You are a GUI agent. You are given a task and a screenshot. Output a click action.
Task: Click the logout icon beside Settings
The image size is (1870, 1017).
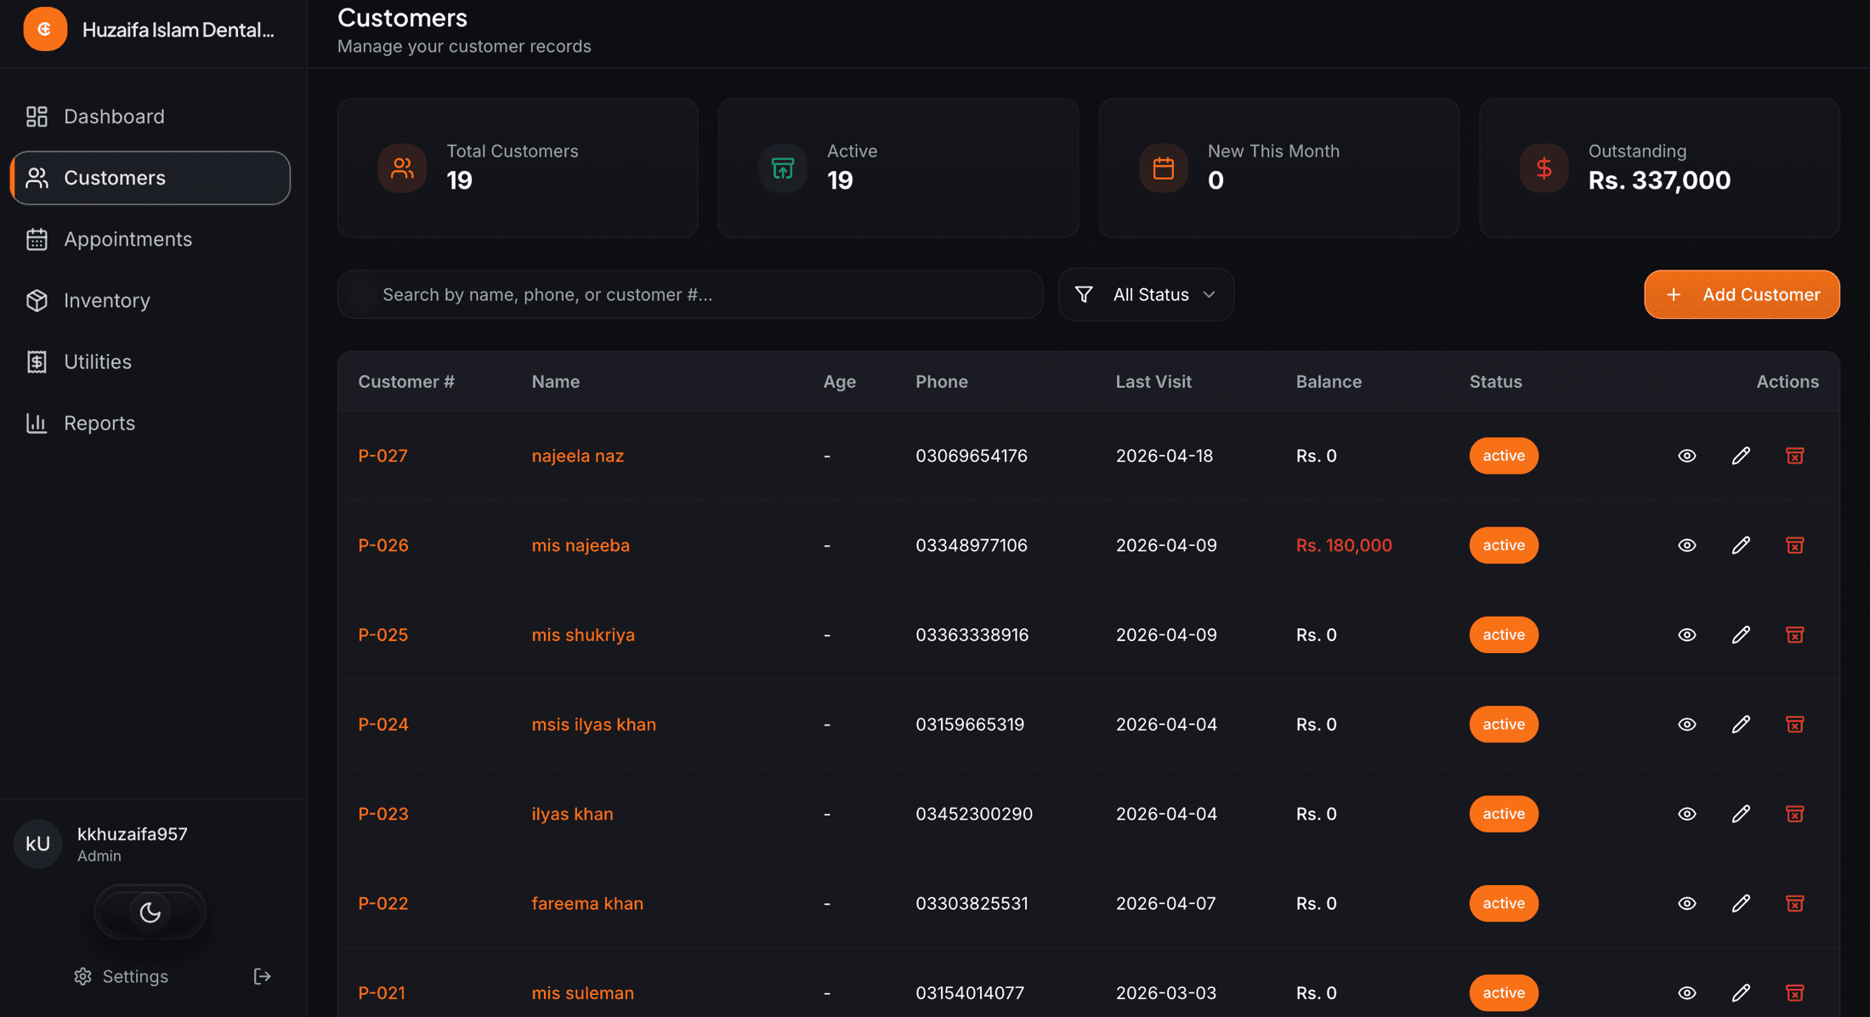[x=263, y=976]
